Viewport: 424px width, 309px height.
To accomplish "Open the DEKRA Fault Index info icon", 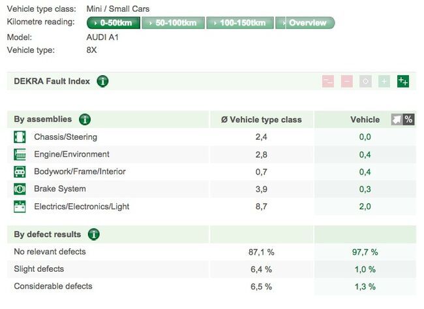I will coord(102,82).
